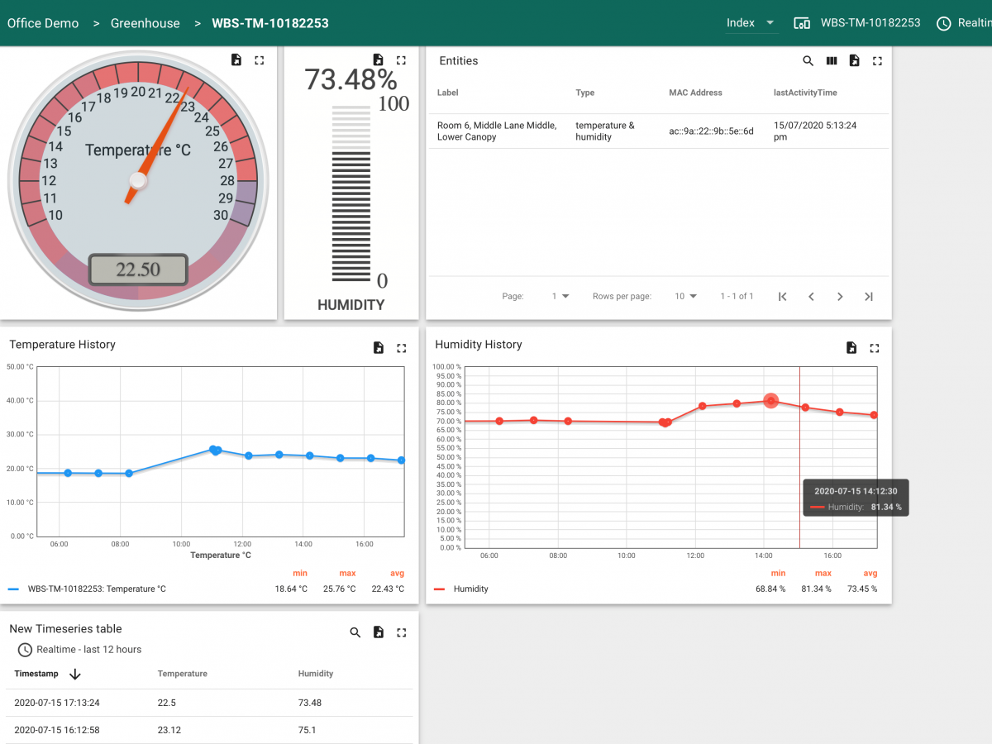Navigate to Office Demo breadcrumb
The width and height of the screenshot is (992, 744).
(x=43, y=23)
